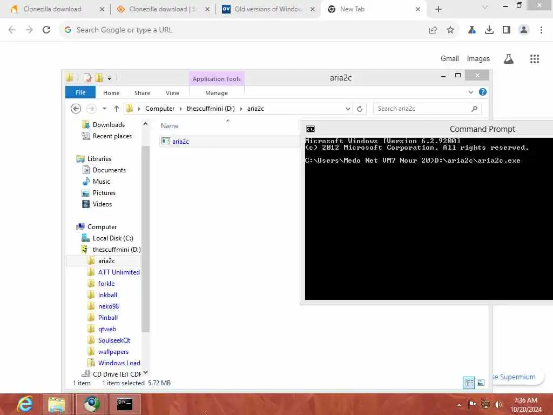Click Explorer up one level arrow
The height and width of the screenshot is (415, 553).
tap(117, 109)
